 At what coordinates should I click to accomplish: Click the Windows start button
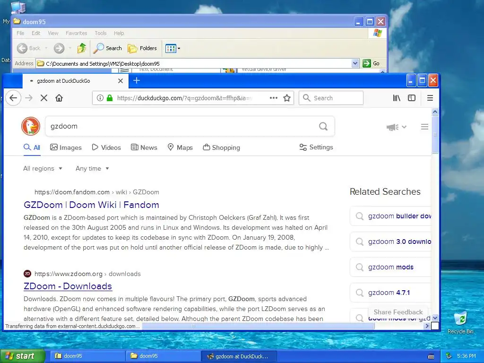point(23,356)
